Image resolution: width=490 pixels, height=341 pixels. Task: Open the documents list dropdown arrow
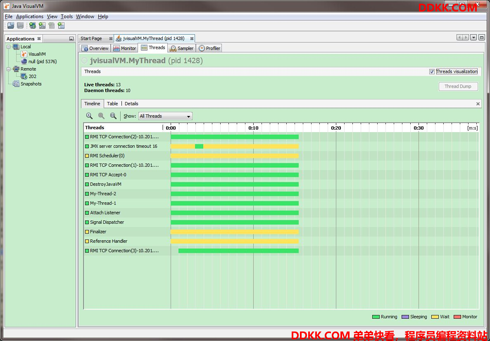click(474, 38)
